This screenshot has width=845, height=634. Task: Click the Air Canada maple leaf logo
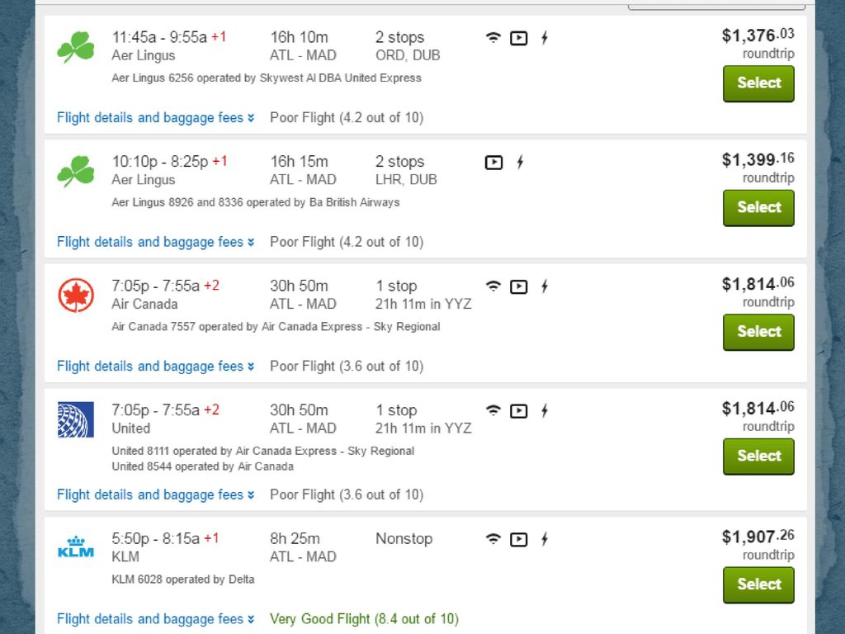(x=76, y=295)
